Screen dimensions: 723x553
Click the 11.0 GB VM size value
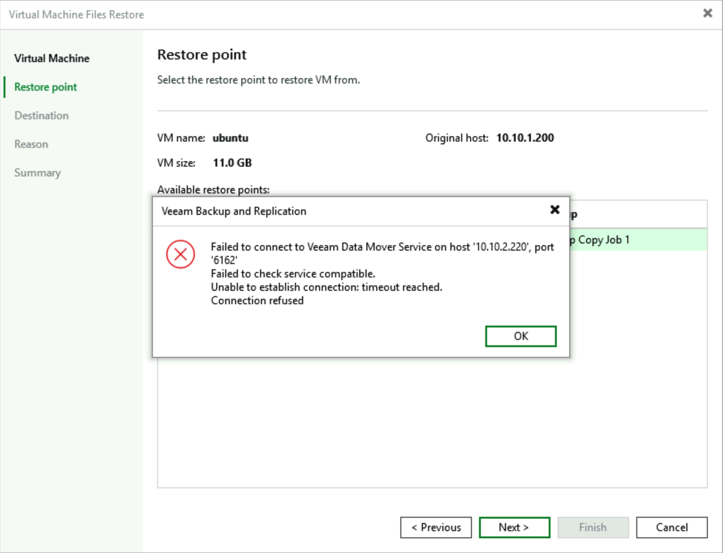[232, 163]
